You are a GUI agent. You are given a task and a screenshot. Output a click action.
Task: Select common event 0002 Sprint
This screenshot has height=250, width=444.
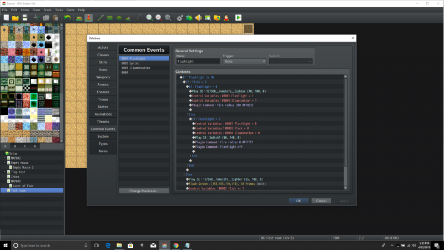(x=144, y=63)
